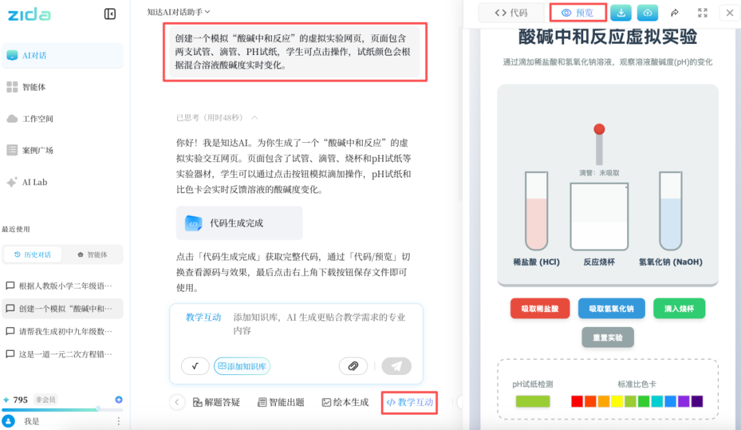The width and height of the screenshot is (741, 430).
Task: Open conversation 这是一道一元二次方程错…
Action: (62, 354)
